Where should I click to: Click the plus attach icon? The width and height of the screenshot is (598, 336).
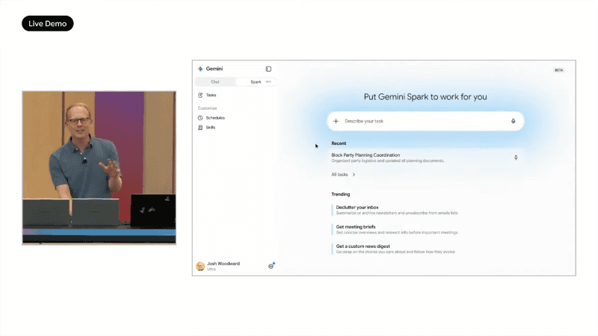[x=336, y=121]
